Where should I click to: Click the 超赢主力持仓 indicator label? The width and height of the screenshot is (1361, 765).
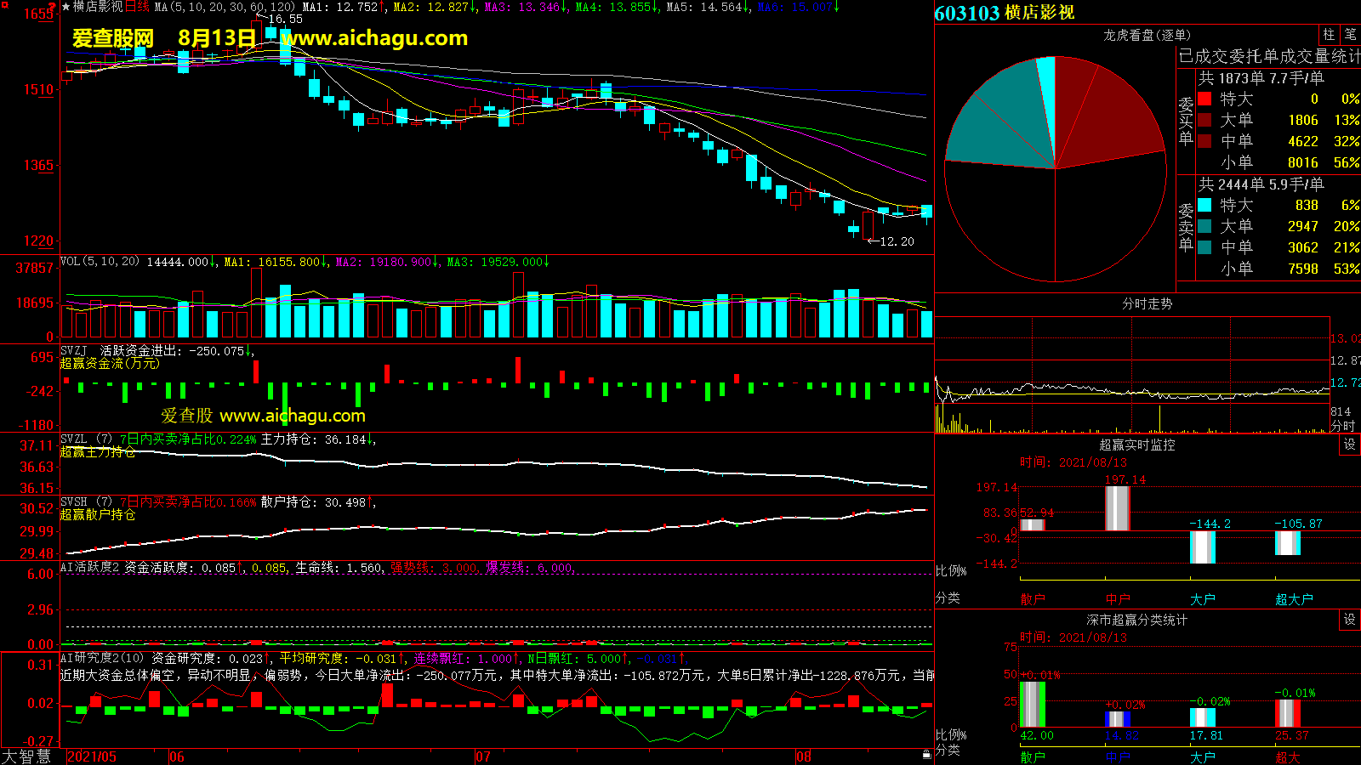coord(97,452)
